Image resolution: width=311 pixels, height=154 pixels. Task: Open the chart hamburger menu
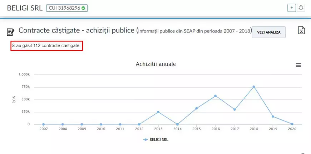tap(298, 65)
